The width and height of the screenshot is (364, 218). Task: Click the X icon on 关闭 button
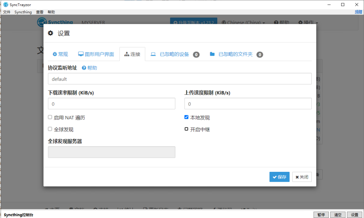click(x=297, y=177)
